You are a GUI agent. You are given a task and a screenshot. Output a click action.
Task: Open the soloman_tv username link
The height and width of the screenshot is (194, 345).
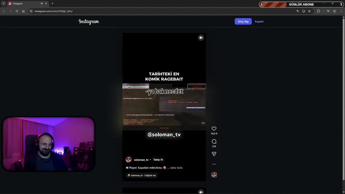pos(141,160)
